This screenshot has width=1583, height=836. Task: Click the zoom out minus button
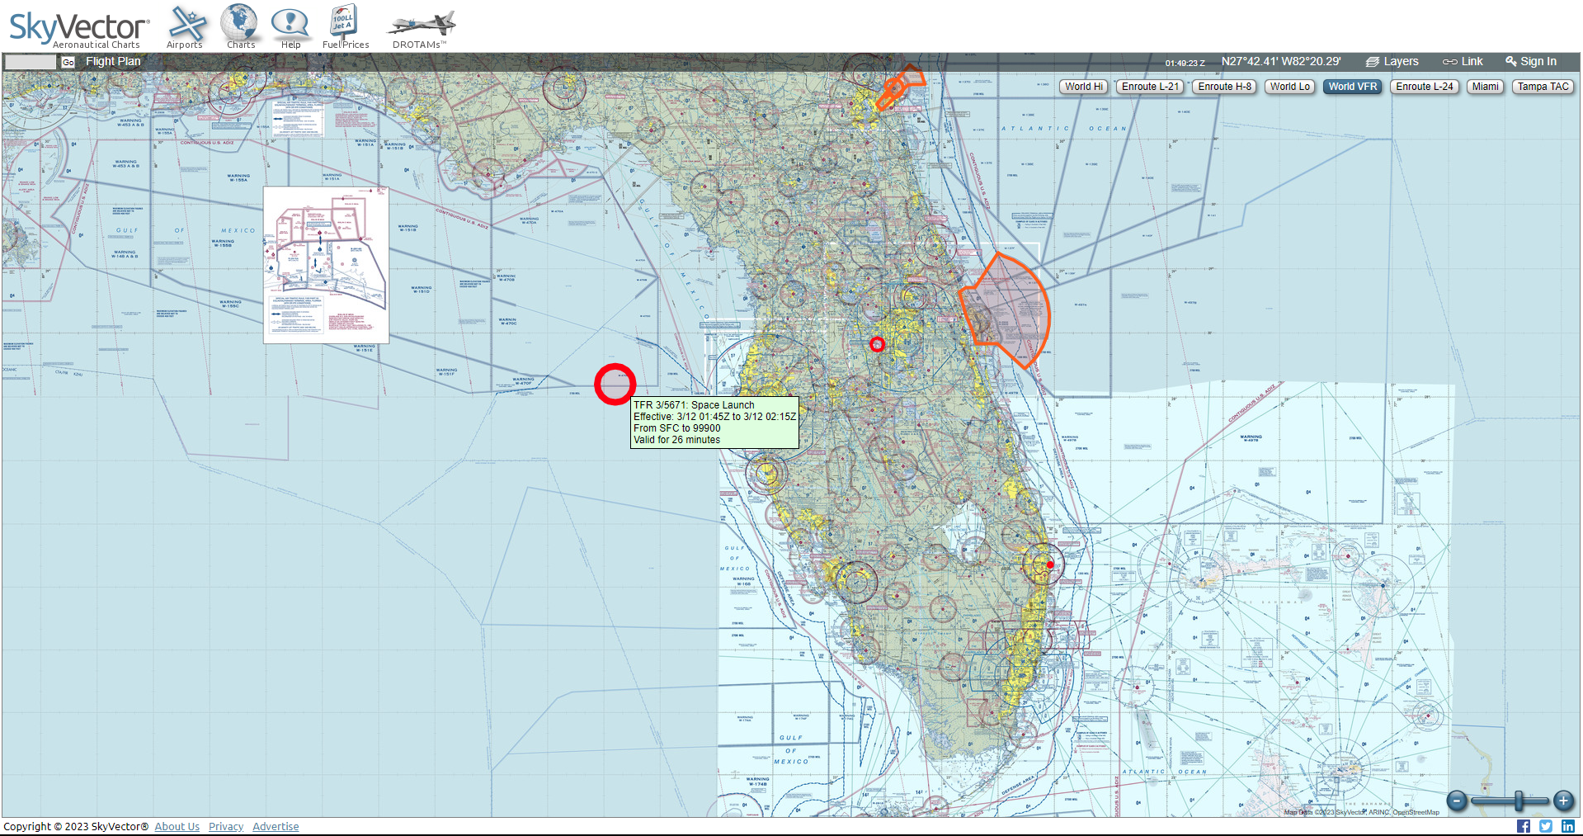1457,801
